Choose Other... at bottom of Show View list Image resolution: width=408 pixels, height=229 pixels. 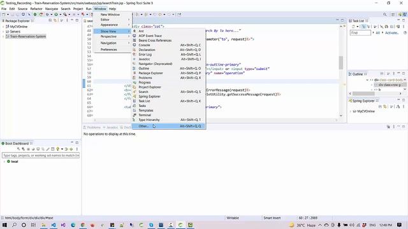click(168, 126)
